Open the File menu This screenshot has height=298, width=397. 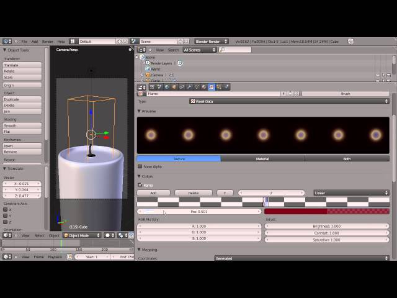(24, 42)
